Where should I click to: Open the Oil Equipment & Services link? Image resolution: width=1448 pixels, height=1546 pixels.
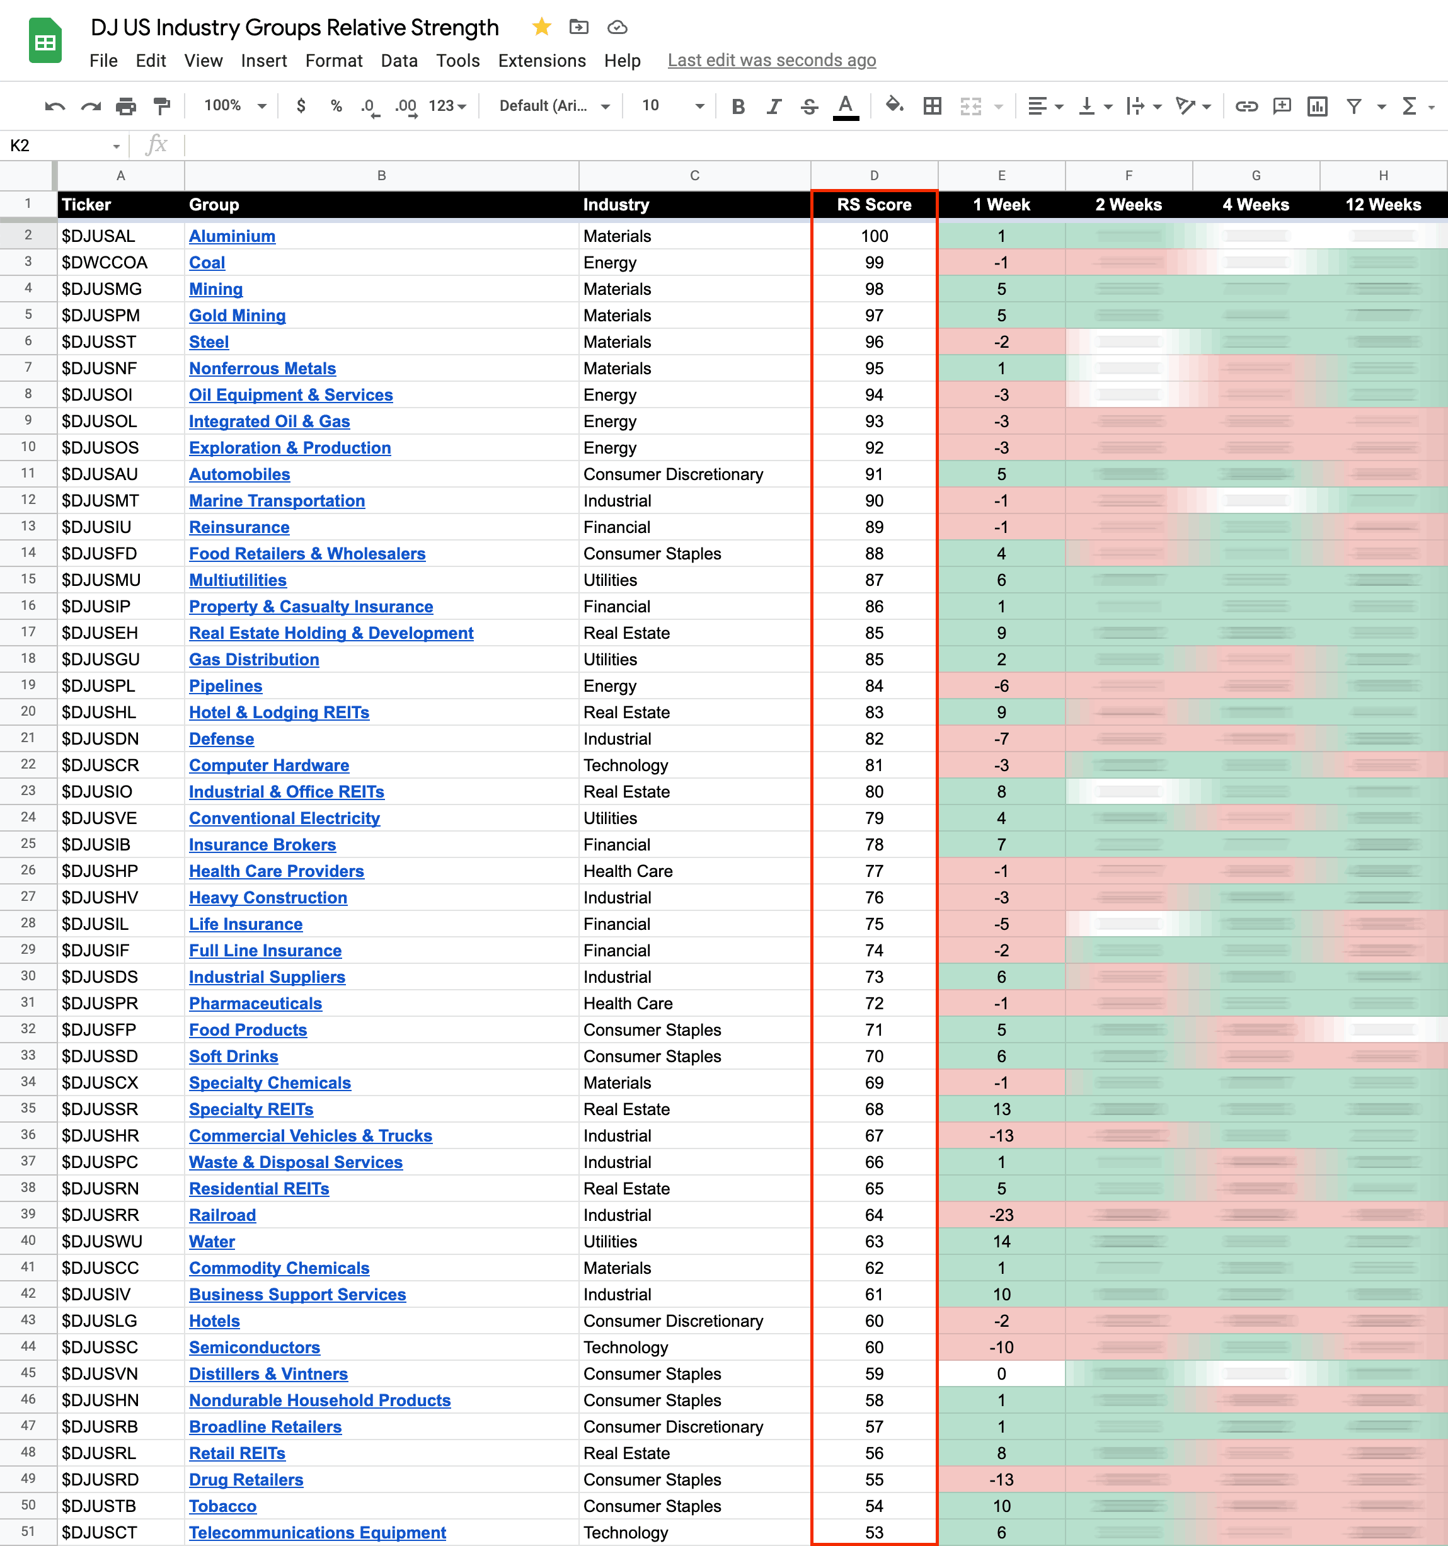click(291, 394)
